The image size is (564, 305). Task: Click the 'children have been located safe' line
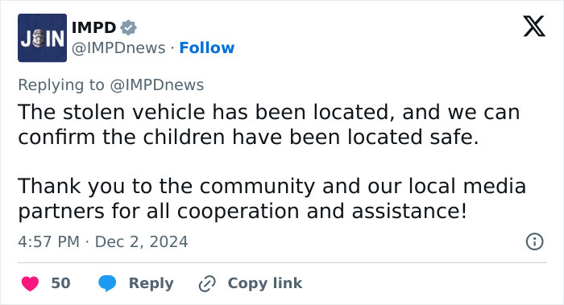coord(248,137)
